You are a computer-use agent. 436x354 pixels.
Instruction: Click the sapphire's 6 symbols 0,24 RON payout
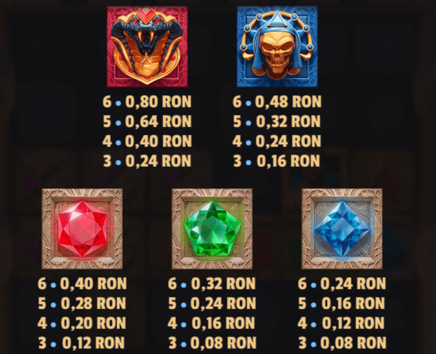342,284
